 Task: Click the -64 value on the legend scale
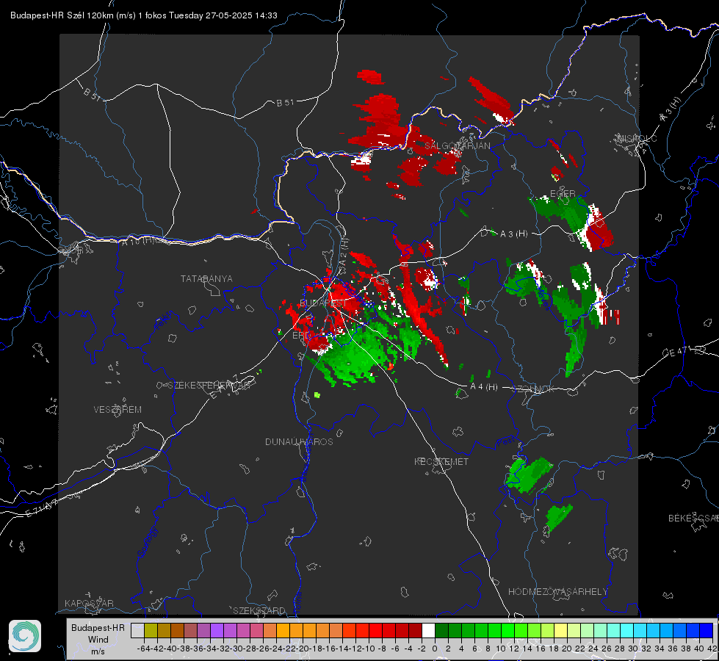[143, 649]
